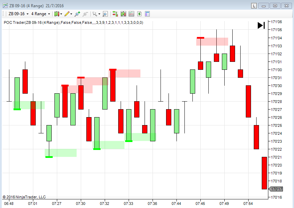Viewport: 294px width, 208px height.
Task: Click the L link button in title bar
Action: coord(254,6)
